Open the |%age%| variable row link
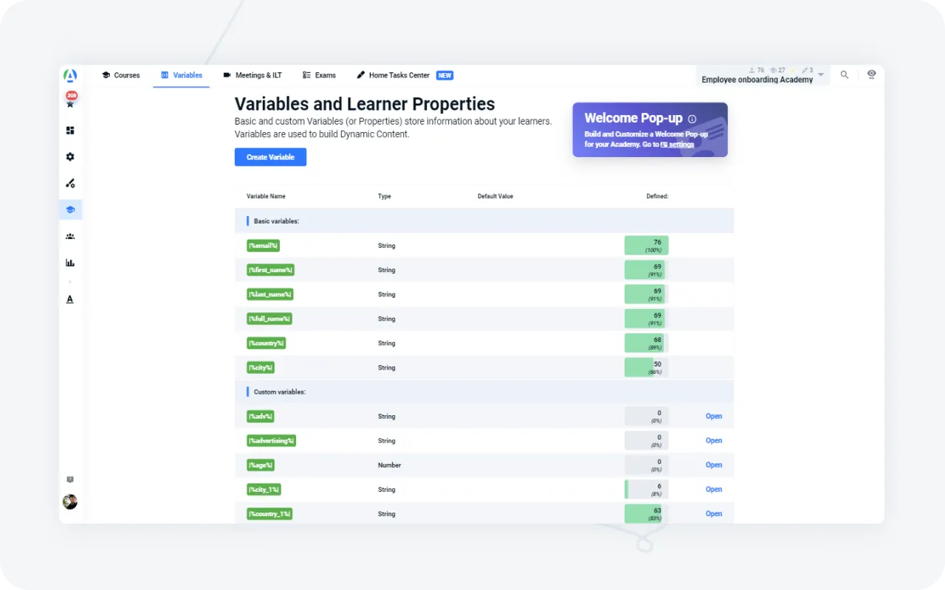This screenshot has width=945, height=590. [x=713, y=465]
